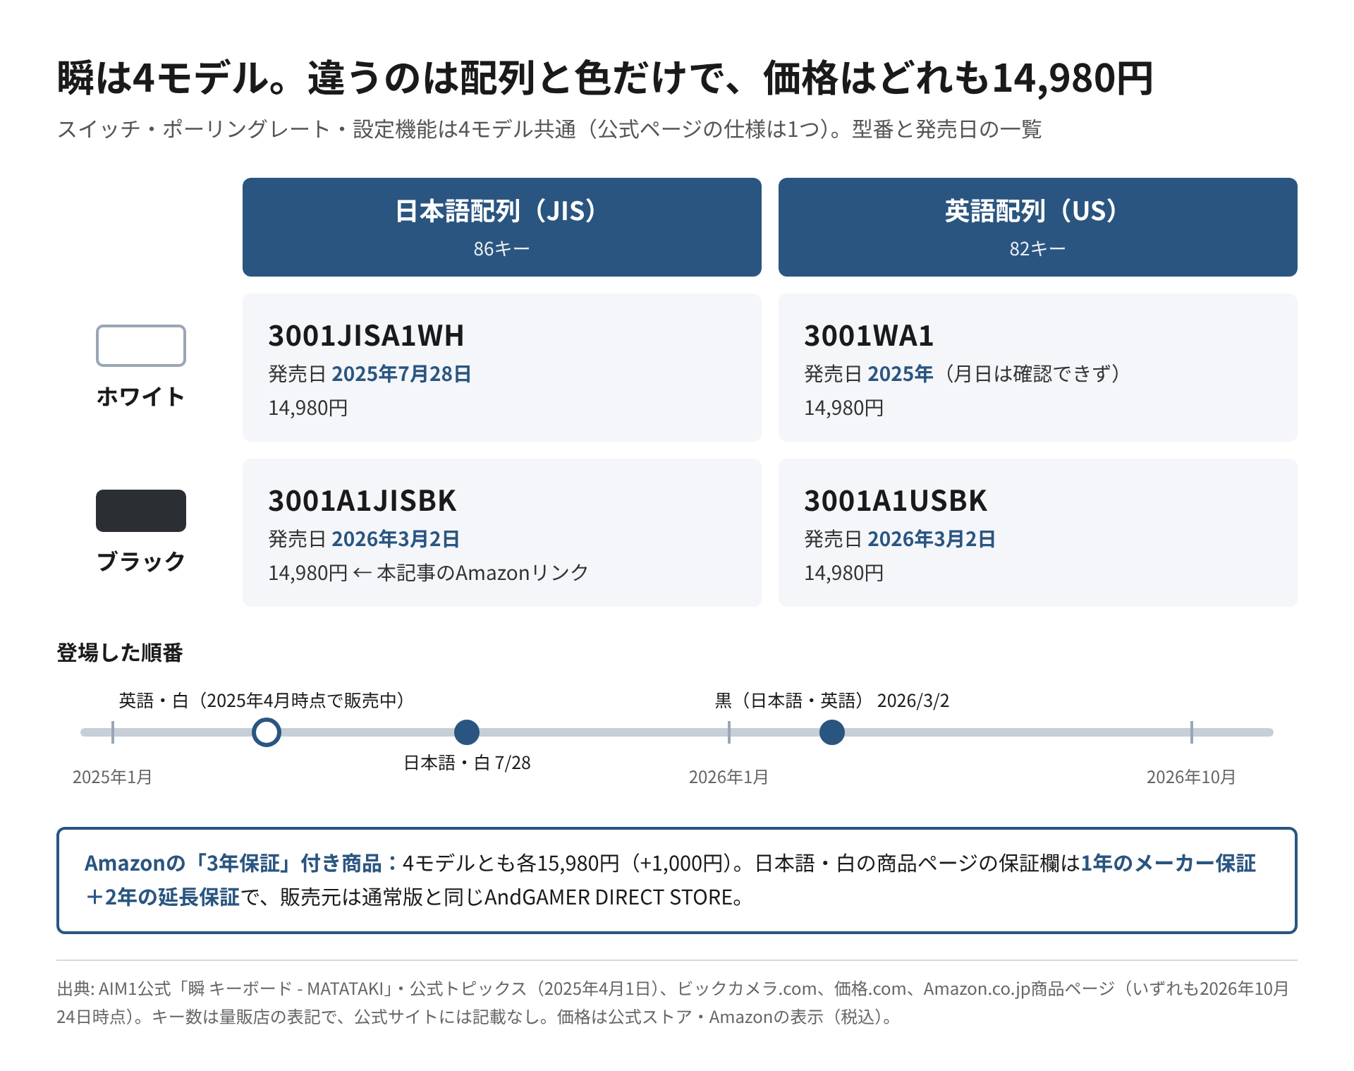
Task: Click the 2025年1月 timeline label
Action: (x=113, y=777)
